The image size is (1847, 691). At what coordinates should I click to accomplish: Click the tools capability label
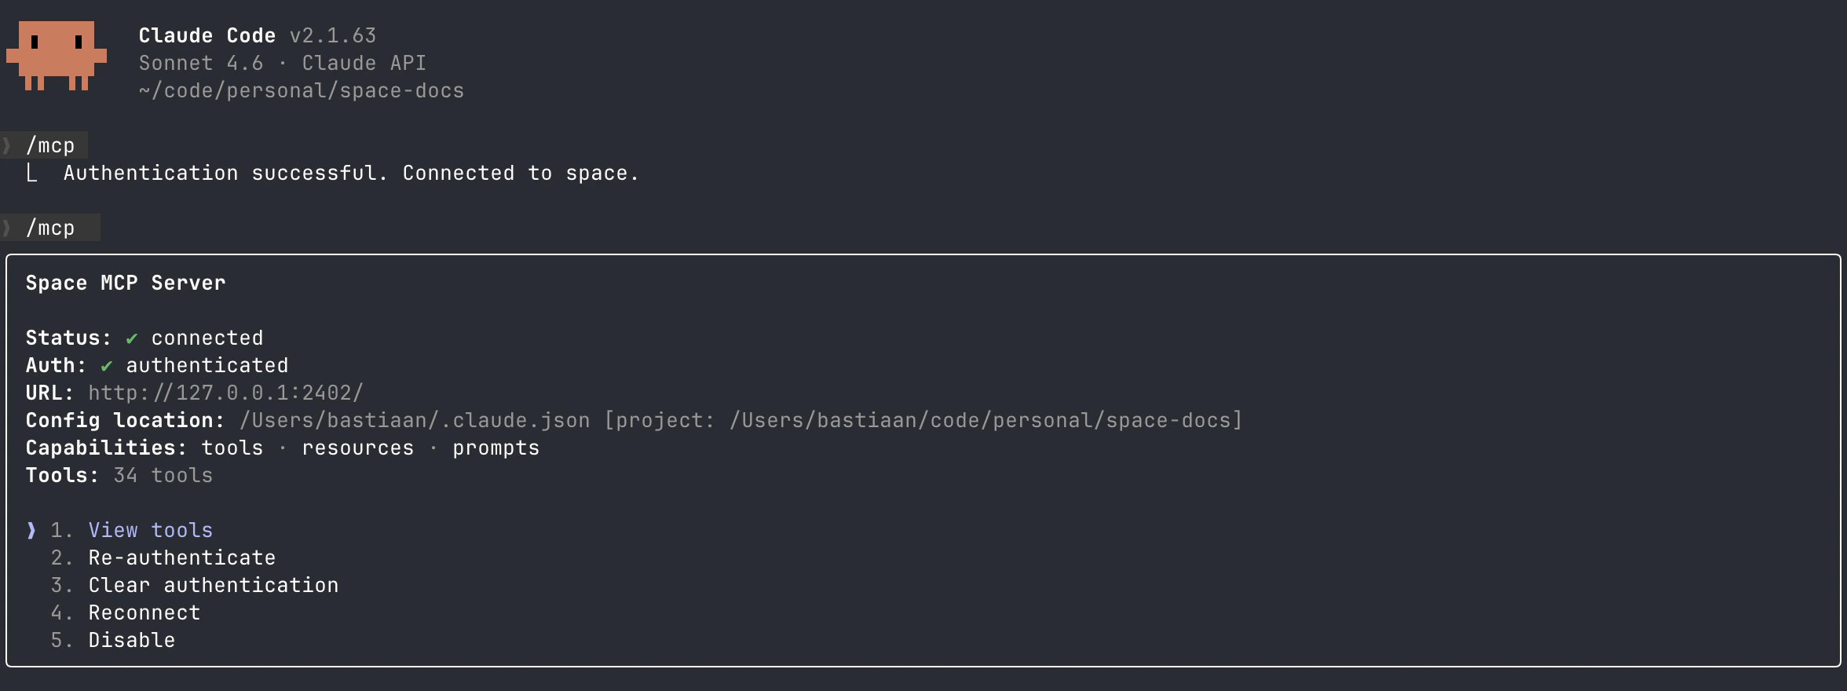pos(232,448)
